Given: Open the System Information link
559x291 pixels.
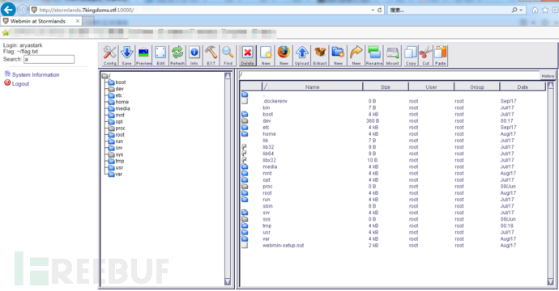Looking at the screenshot, I should [36, 74].
